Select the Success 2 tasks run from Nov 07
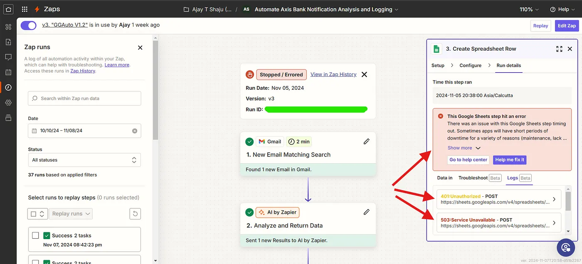582x264 pixels. point(84,240)
